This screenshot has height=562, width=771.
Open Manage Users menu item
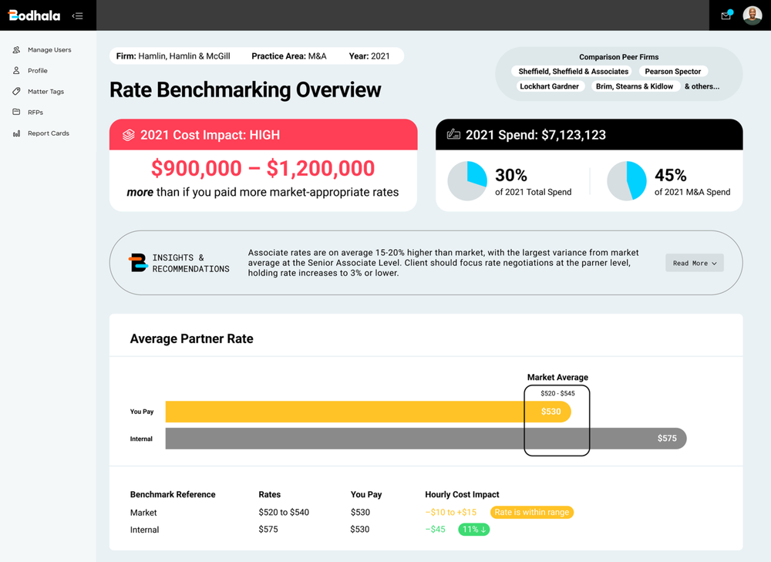48,49
